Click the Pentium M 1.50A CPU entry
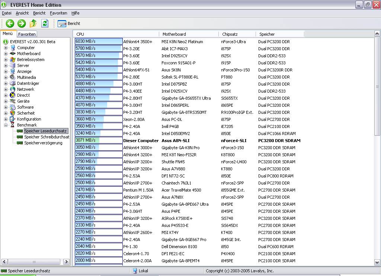 tap(138, 190)
